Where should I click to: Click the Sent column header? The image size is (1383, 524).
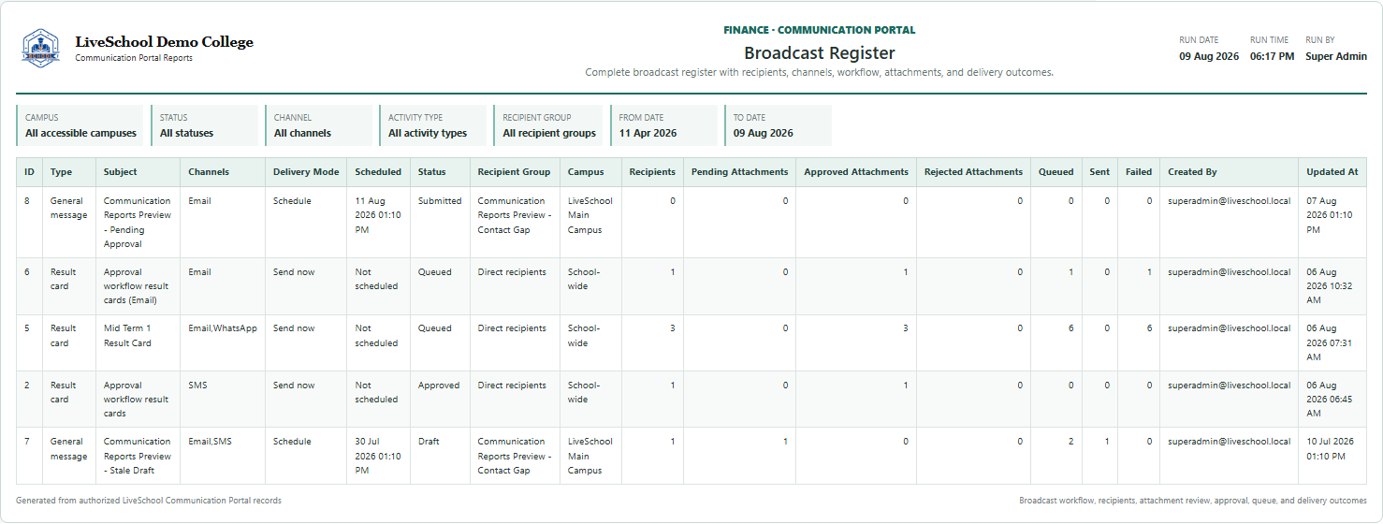1099,172
